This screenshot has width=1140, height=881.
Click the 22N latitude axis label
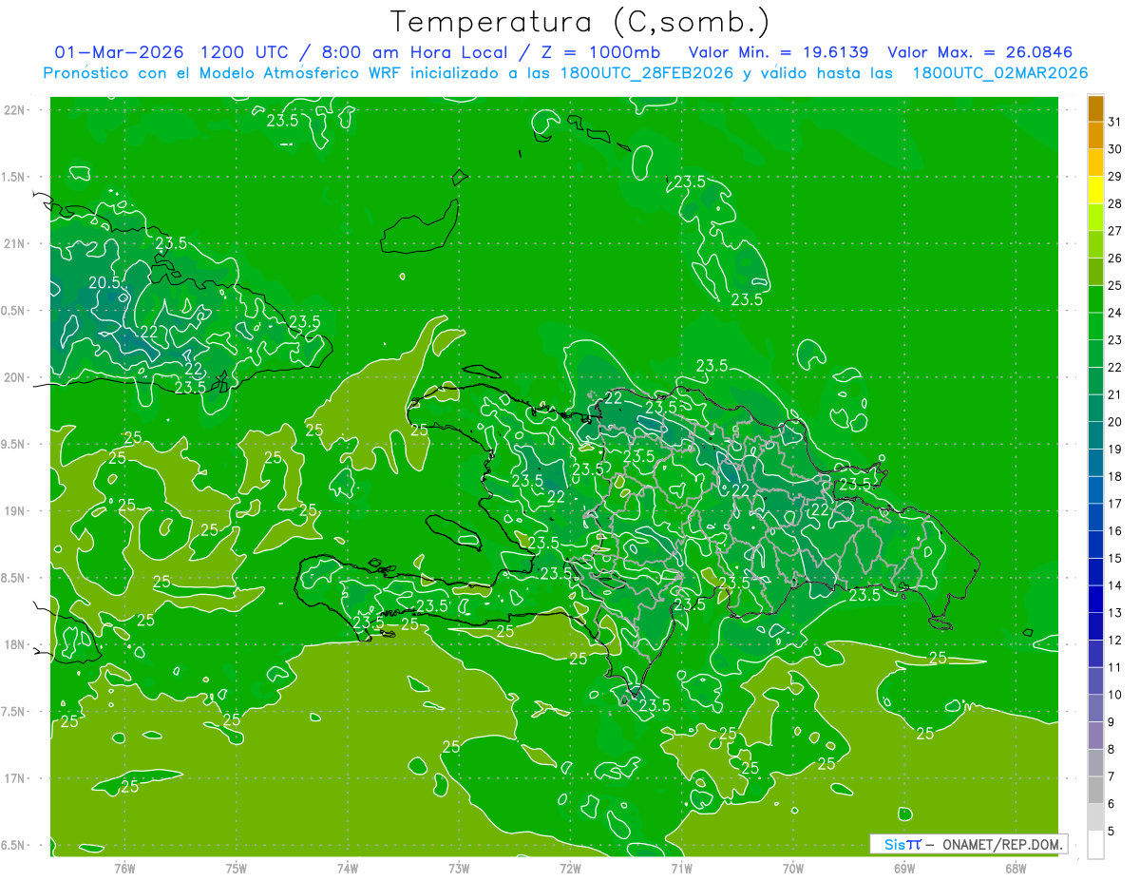tap(14, 110)
